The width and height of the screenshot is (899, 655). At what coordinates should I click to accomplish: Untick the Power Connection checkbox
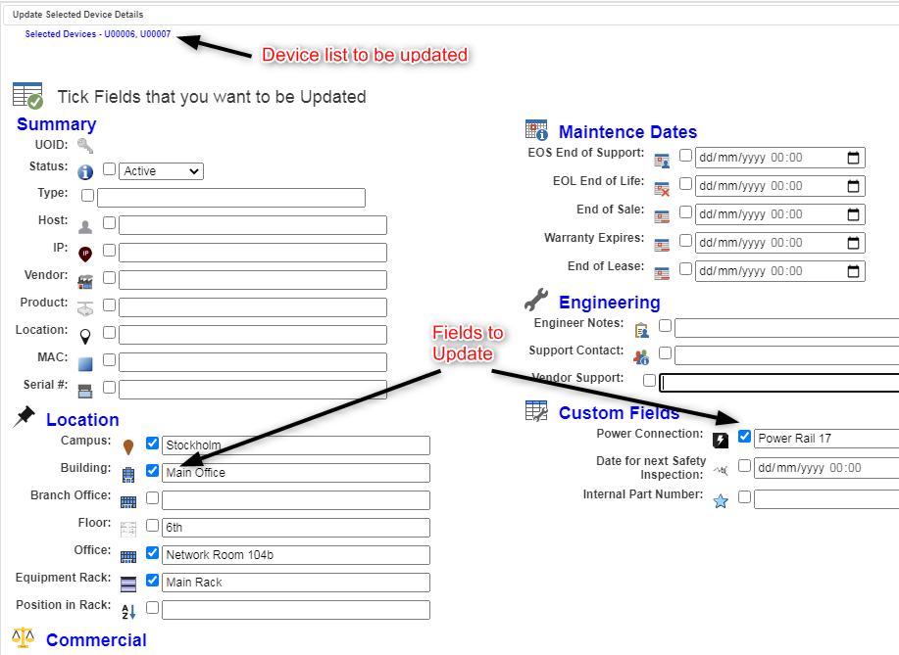(x=744, y=437)
